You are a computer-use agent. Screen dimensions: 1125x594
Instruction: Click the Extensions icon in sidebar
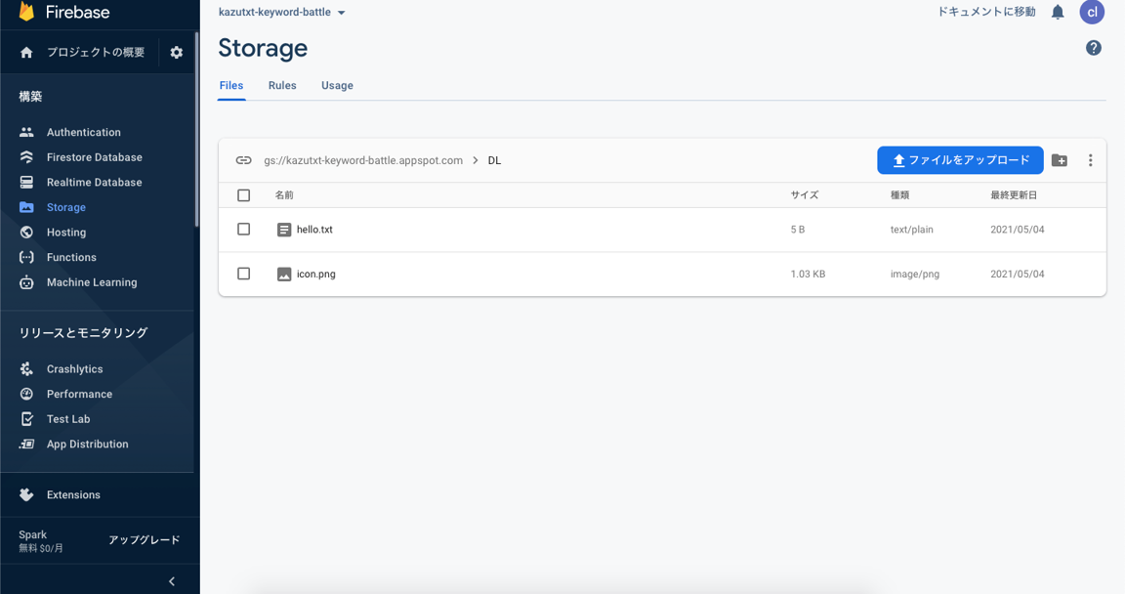[26, 494]
